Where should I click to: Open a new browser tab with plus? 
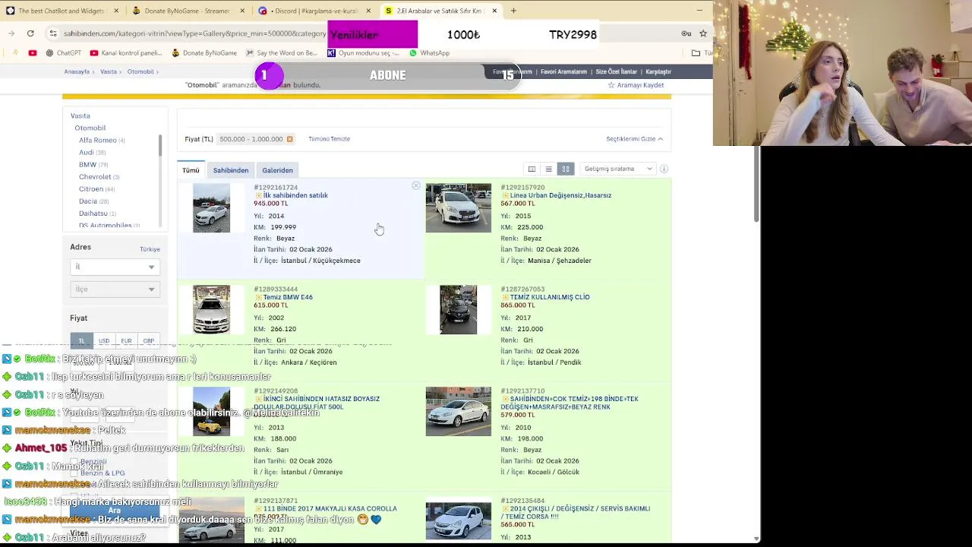pyautogui.click(x=513, y=11)
